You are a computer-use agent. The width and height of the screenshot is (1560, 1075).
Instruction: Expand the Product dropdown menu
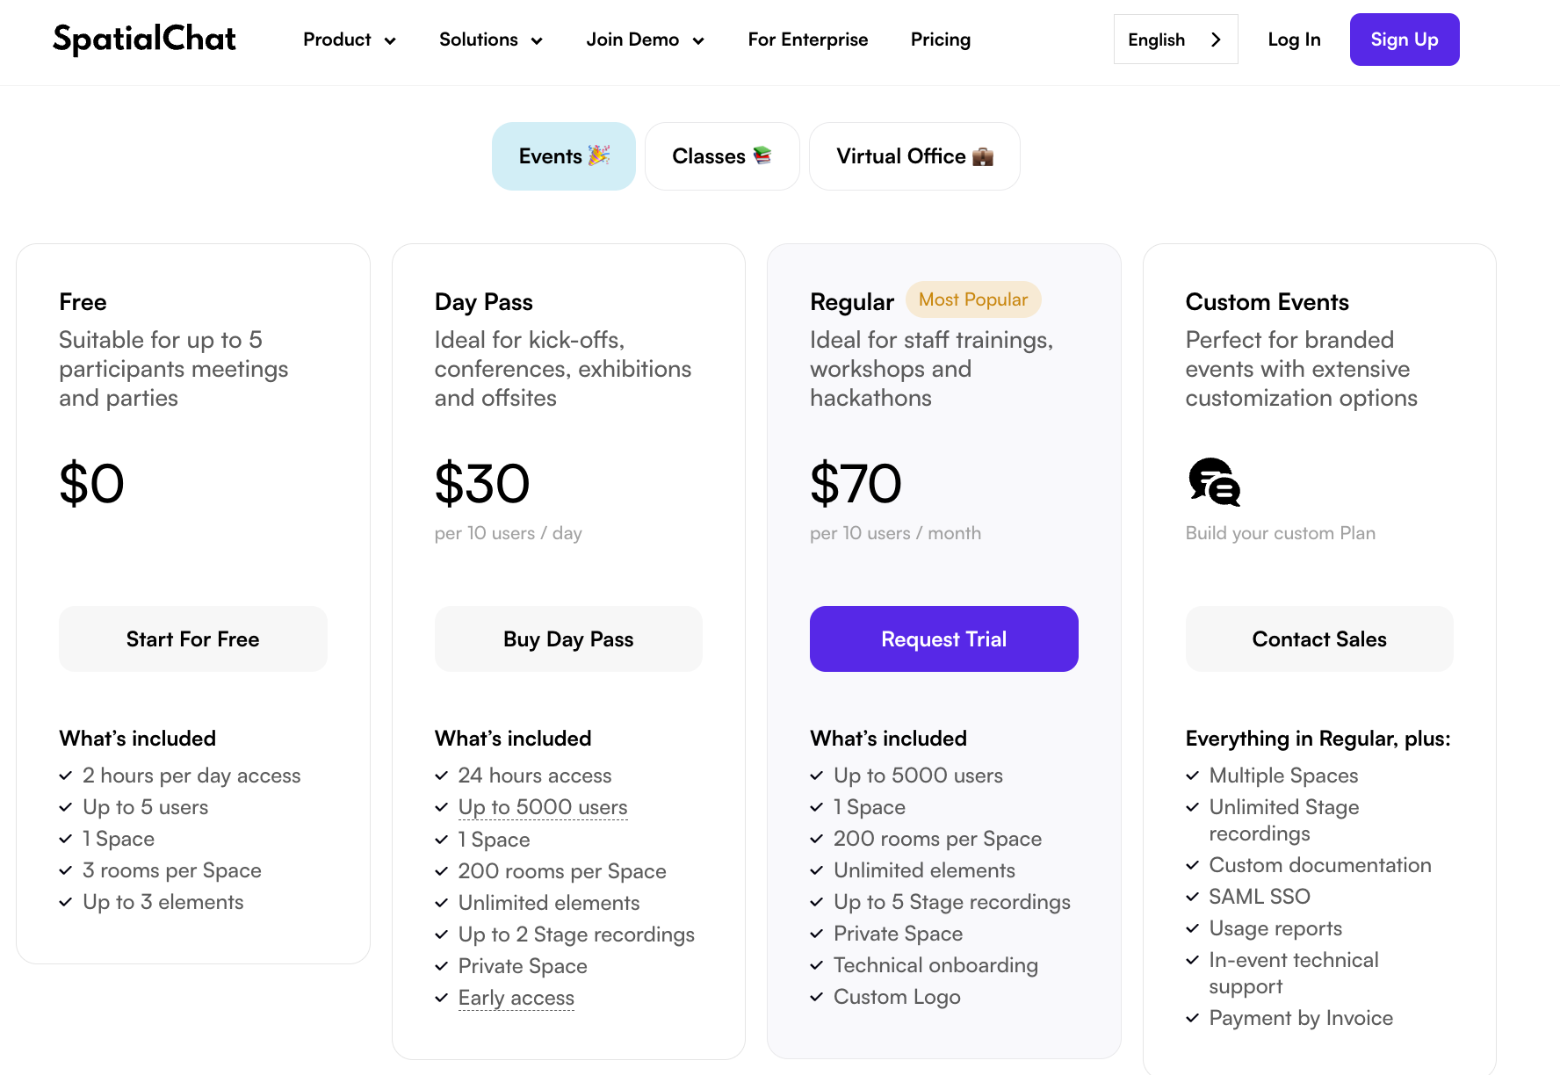pyautogui.click(x=350, y=40)
